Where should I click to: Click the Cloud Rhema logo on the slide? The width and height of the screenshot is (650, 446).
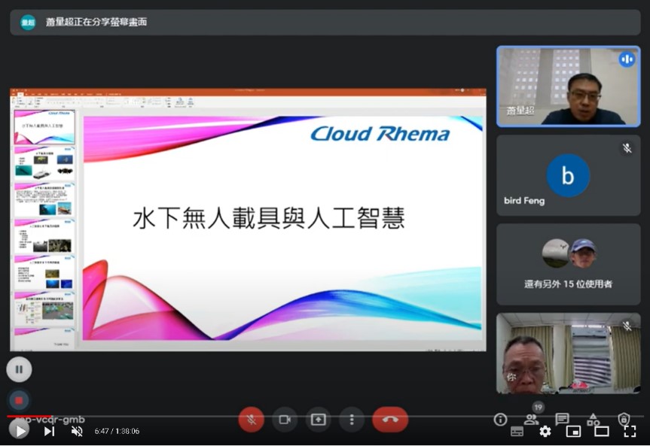380,133
